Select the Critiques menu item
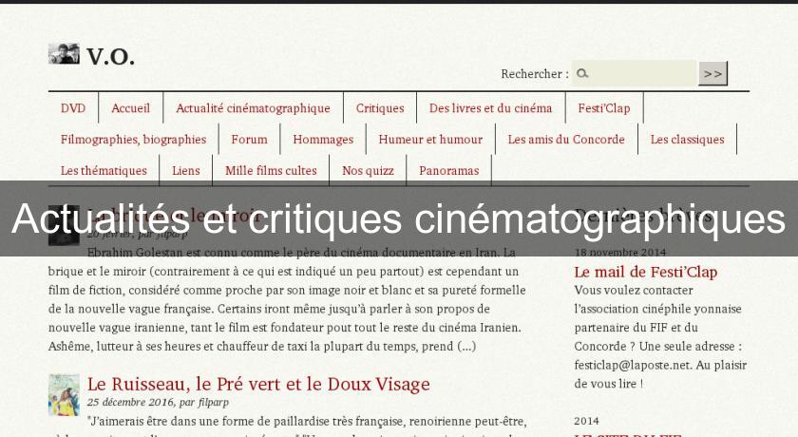 tap(380, 108)
